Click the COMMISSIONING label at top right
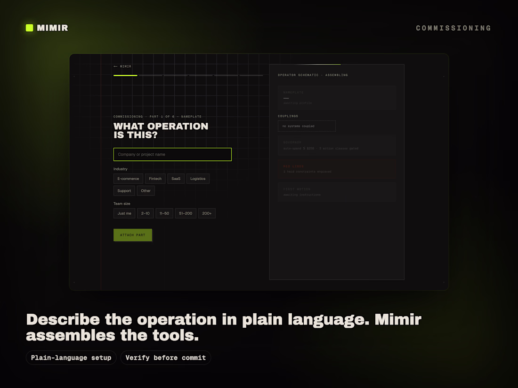This screenshot has height=388, width=518. [453, 28]
